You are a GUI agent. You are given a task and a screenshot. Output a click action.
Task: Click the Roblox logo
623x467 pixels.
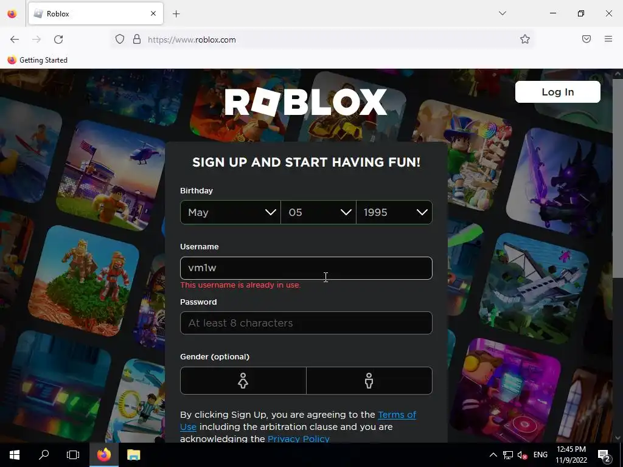[306, 102]
